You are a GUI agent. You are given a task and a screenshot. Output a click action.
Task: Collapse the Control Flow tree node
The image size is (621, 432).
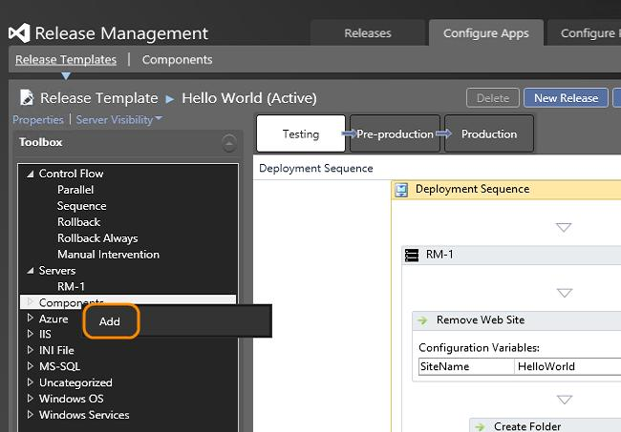pos(31,174)
